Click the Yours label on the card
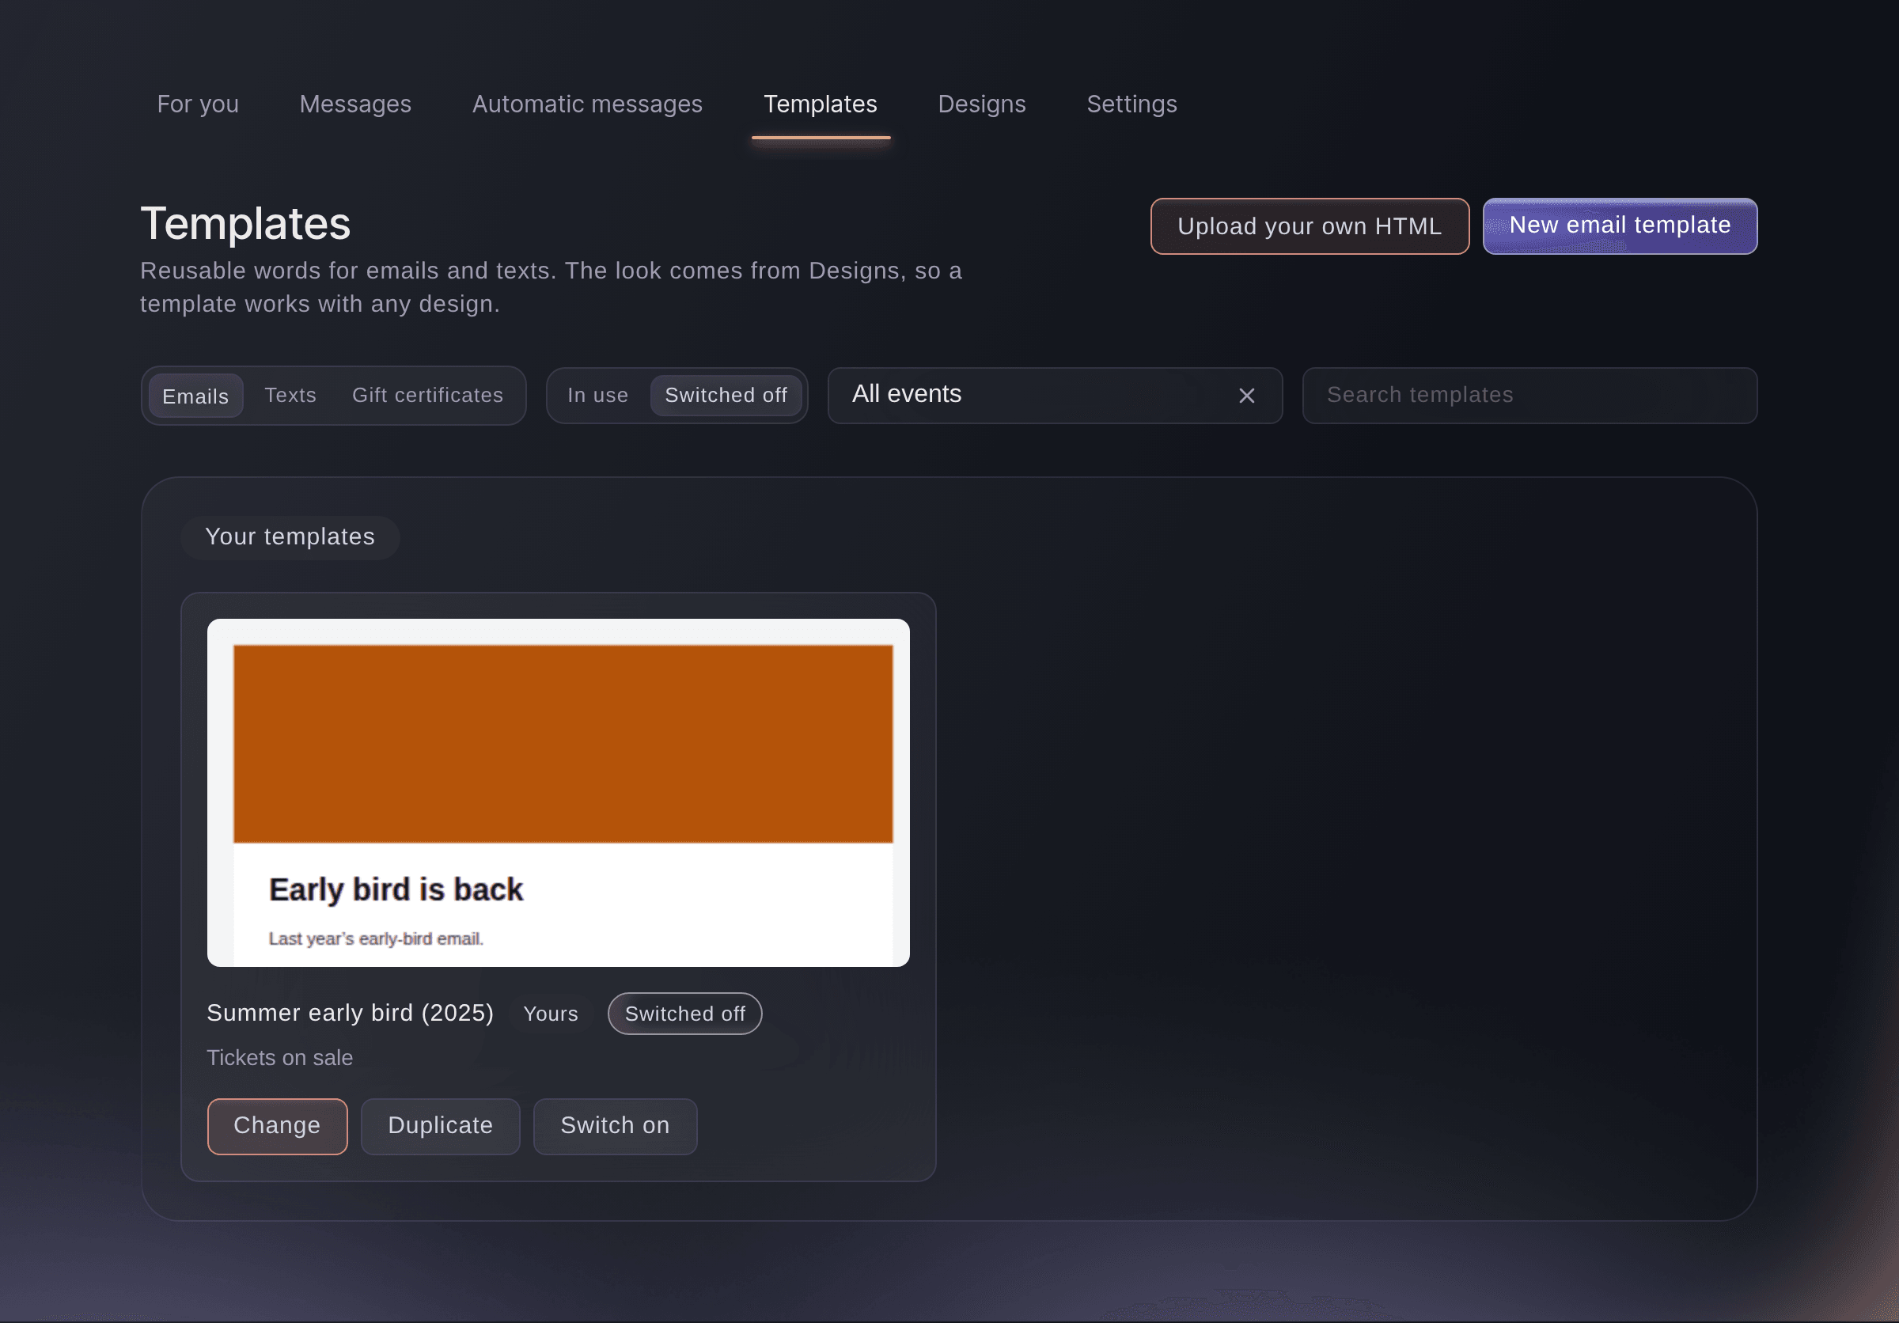Image resolution: width=1899 pixels, height=1323 pixels. (551, 1014)
